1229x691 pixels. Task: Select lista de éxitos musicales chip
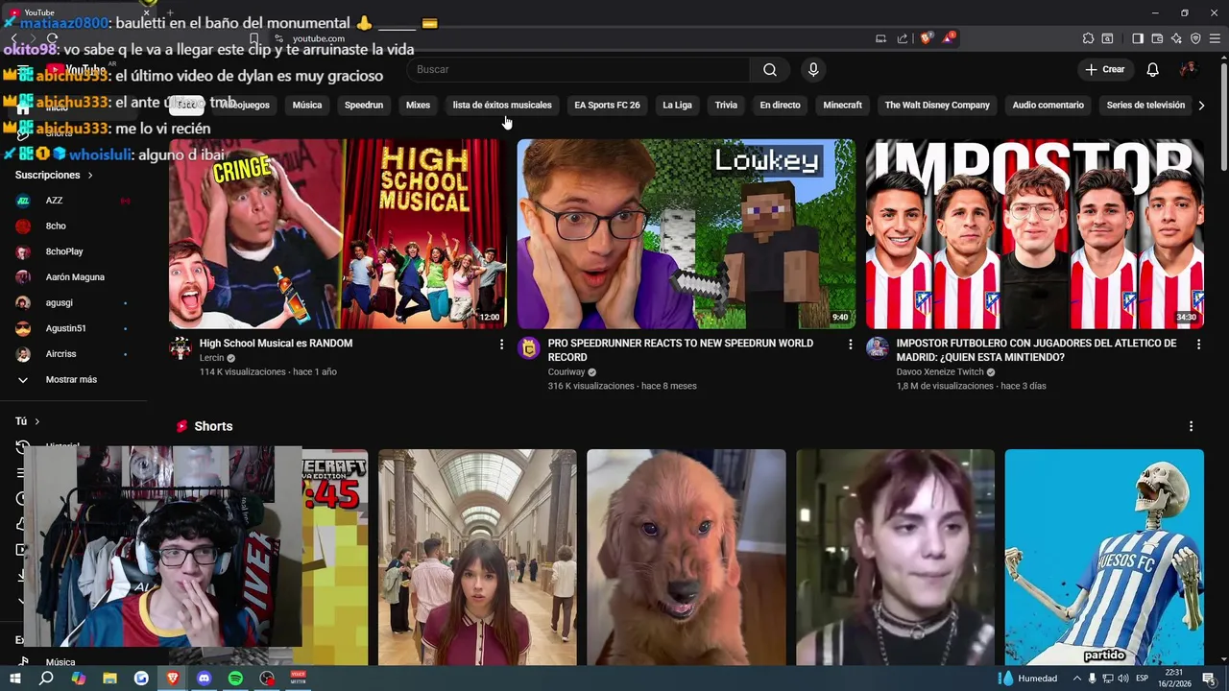[x=502, y=105]
